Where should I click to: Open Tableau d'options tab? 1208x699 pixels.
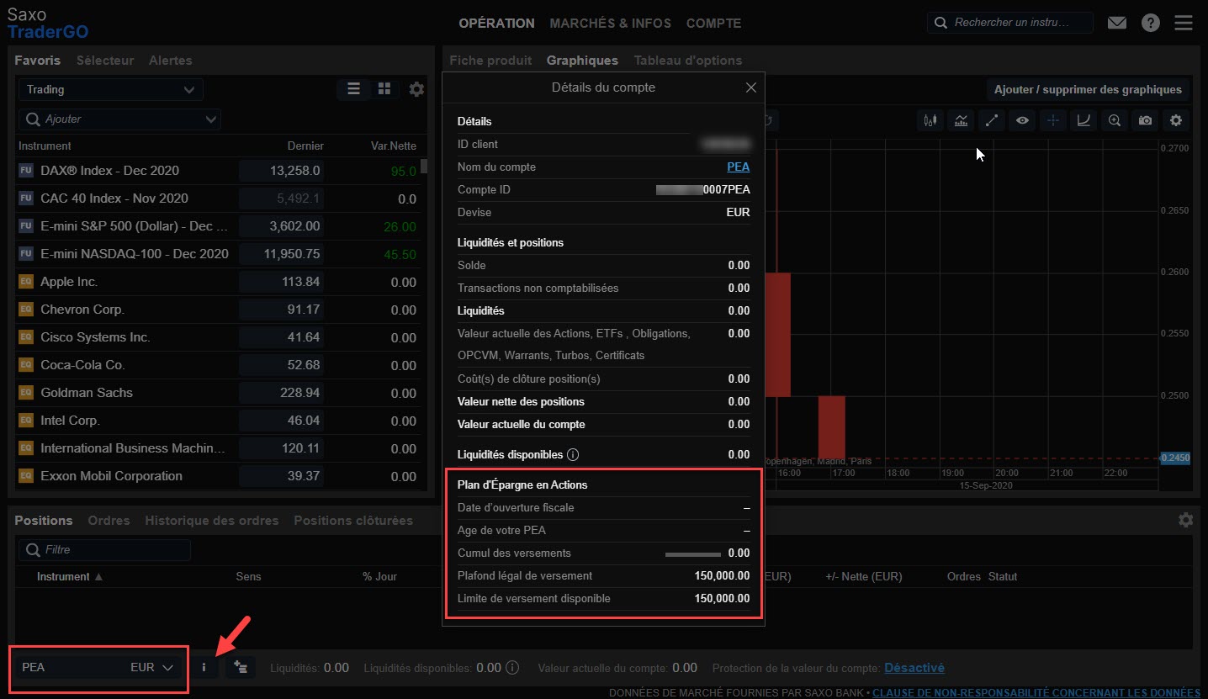687,61
